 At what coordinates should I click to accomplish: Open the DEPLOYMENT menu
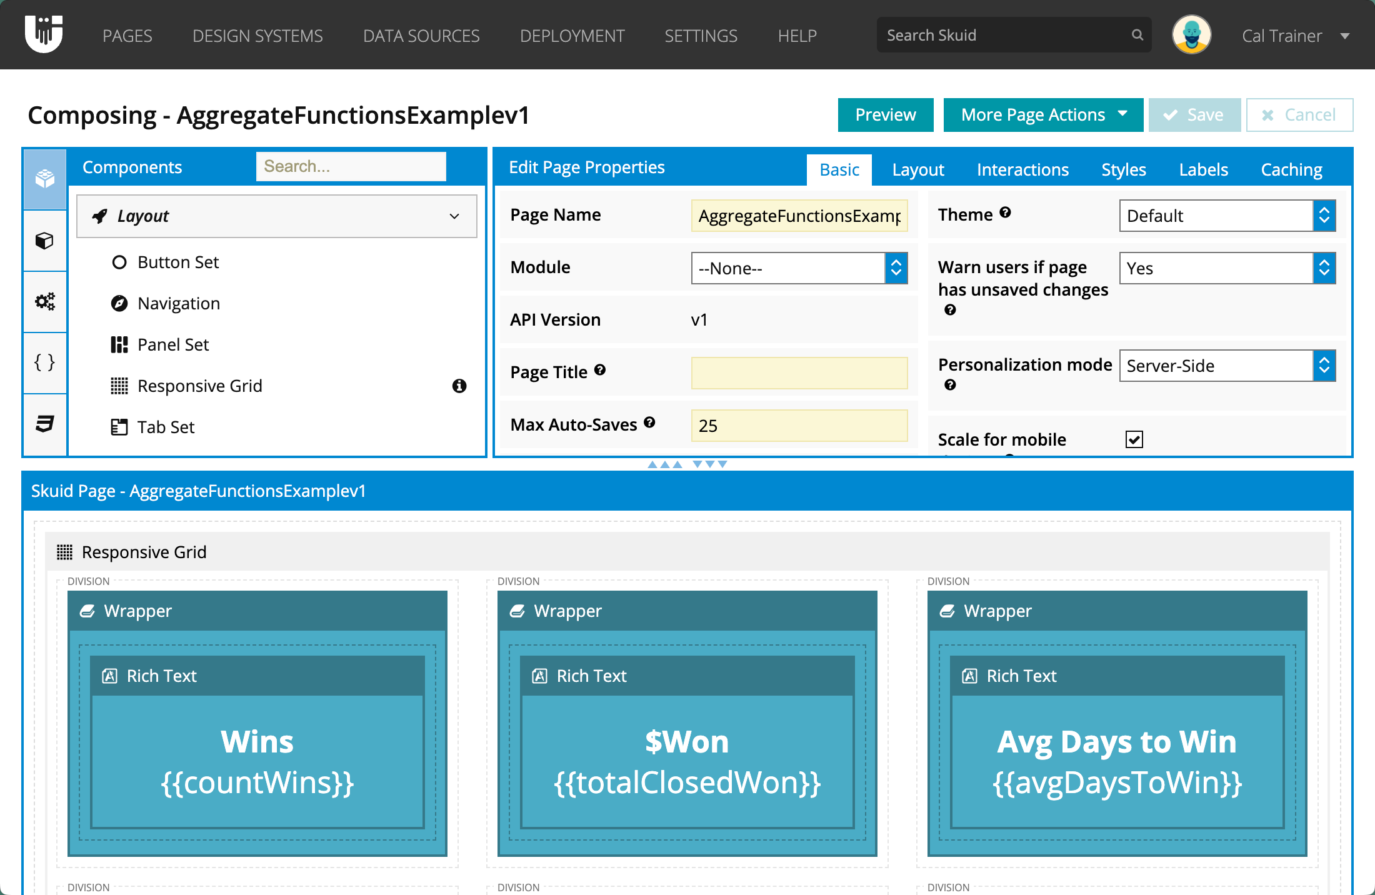(572, 36)
